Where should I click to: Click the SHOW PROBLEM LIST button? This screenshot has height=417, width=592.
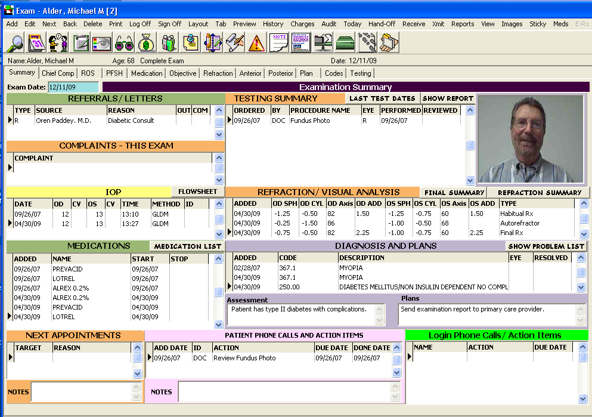[546, 246]
